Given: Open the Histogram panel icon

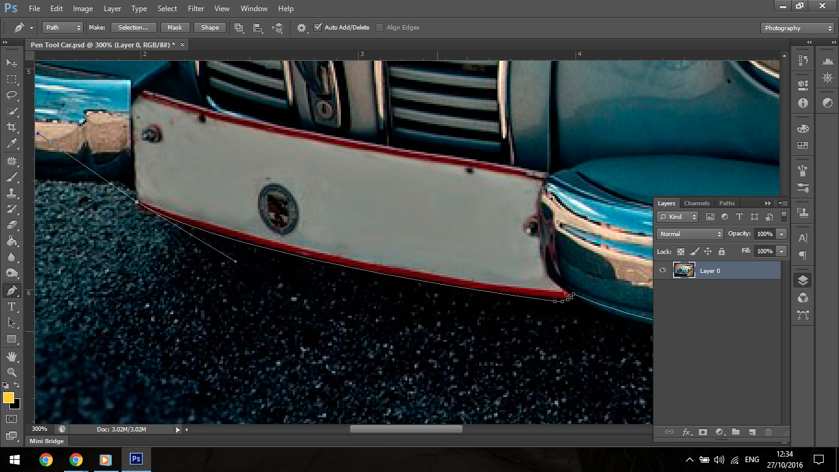Looking at the screenshot, I should pyautogui.click(x=827, y=60).
